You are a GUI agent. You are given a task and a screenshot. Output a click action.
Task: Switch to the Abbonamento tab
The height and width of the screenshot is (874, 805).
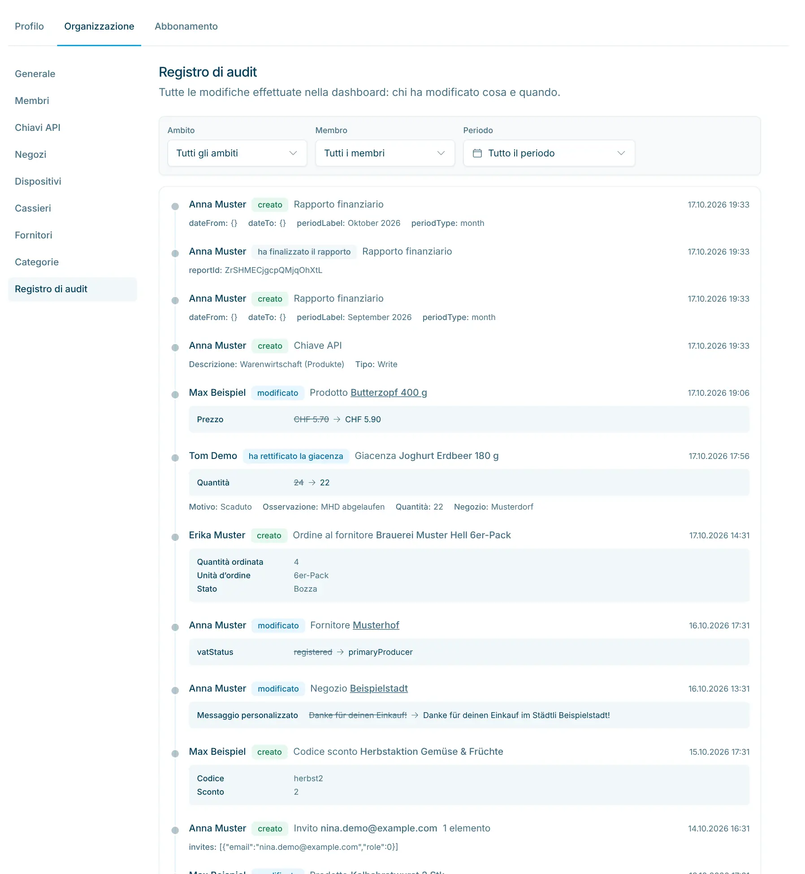point(186,26)
